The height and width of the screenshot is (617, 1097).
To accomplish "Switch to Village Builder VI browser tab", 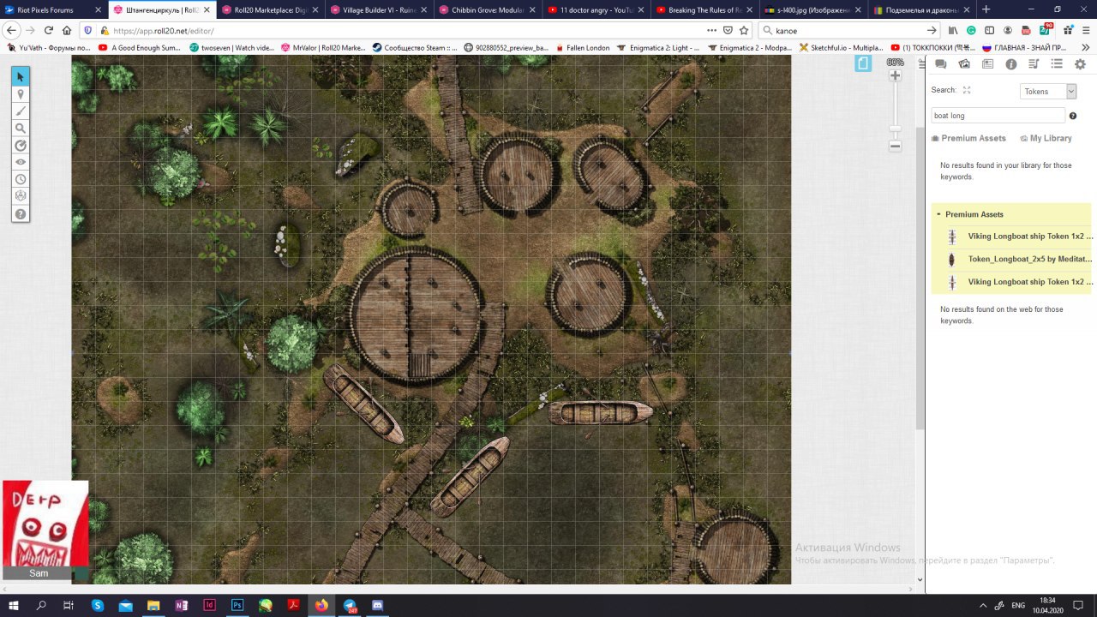I will [378, 9].
